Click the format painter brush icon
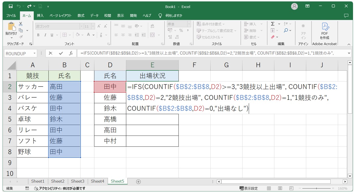Viewport: 355px width, 194px height. point(21,37)
